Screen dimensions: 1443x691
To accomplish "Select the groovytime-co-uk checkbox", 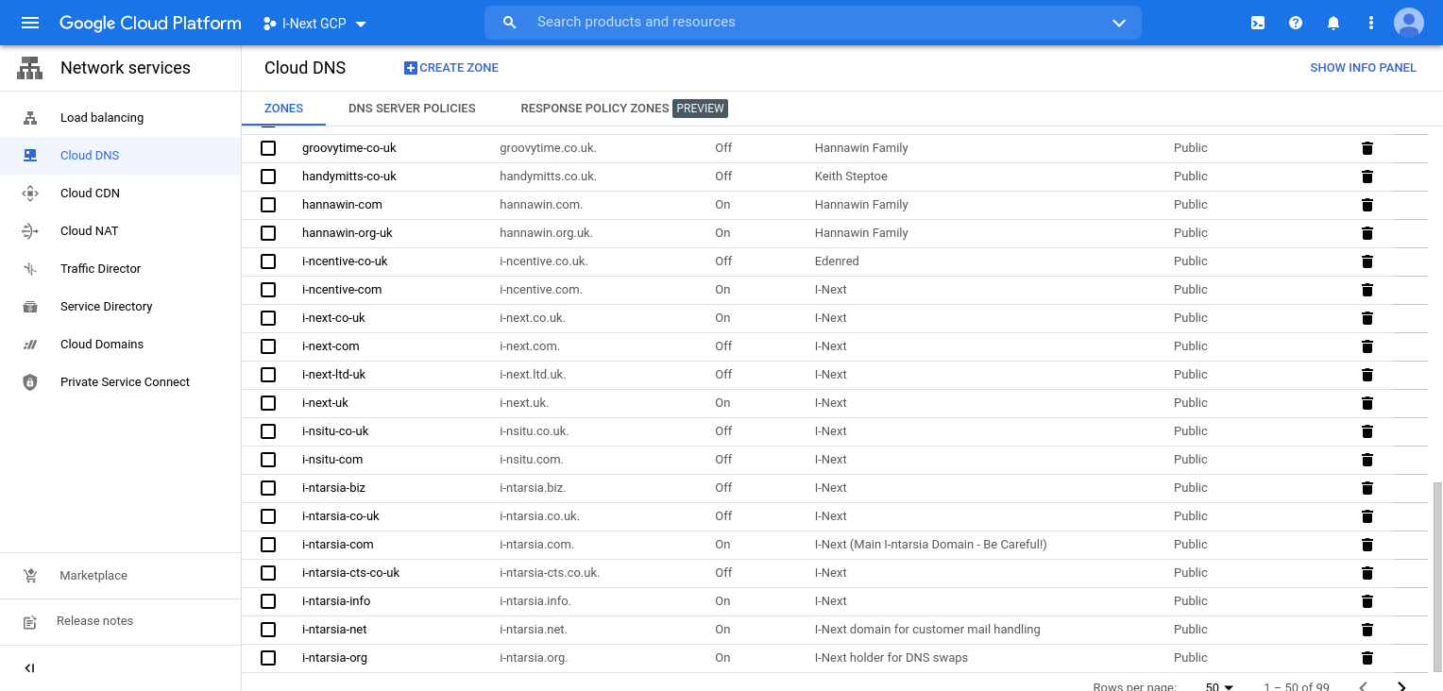I will coord(268,148).
